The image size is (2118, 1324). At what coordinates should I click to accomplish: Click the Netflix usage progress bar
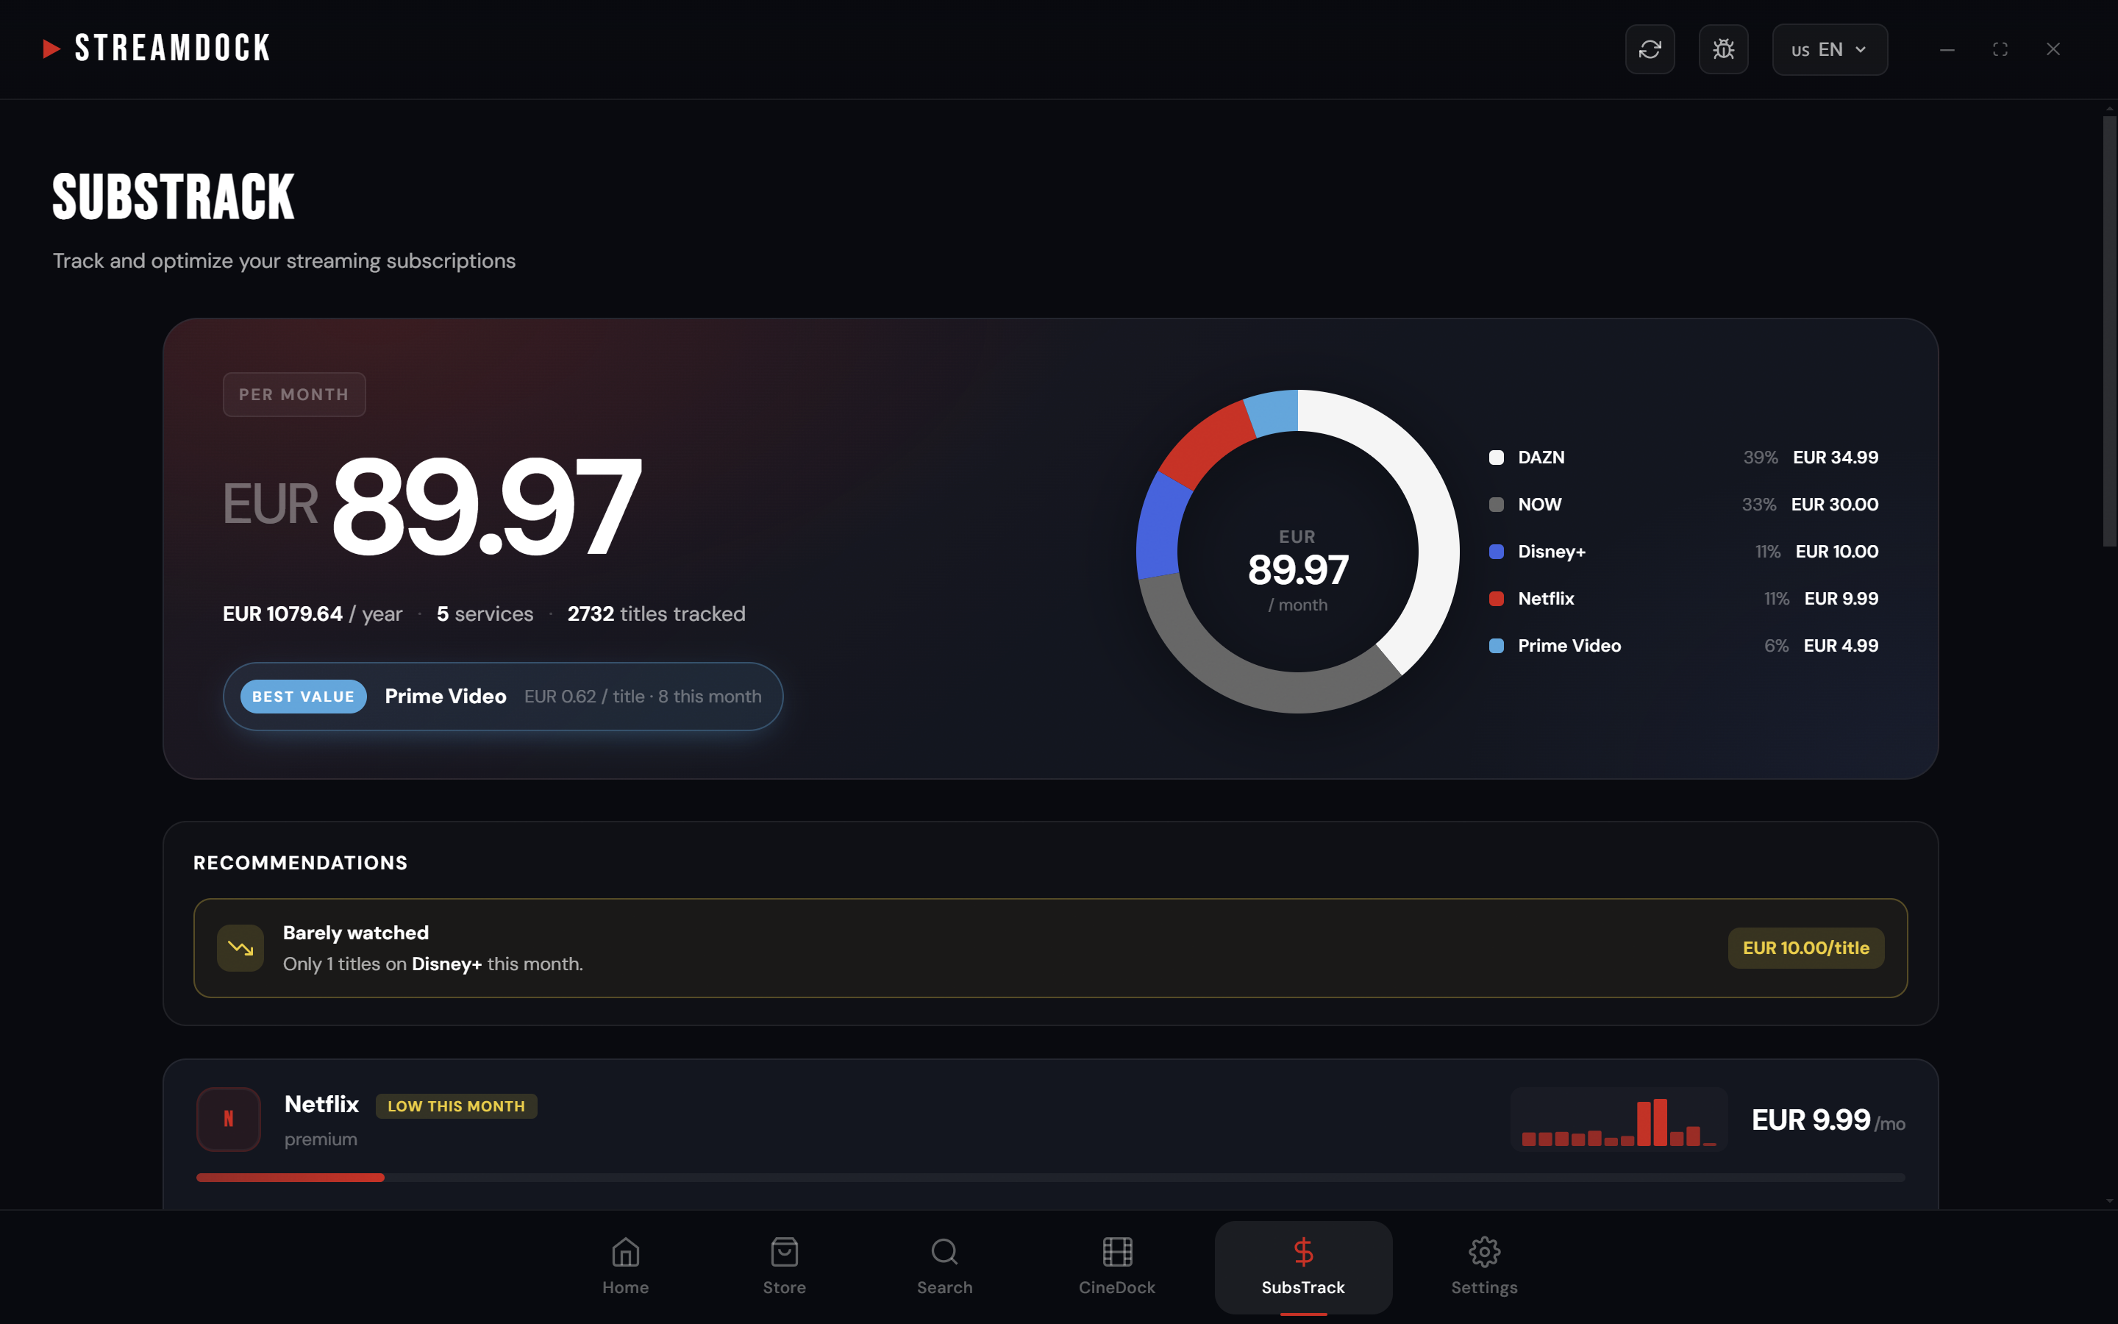pyautogui.click(x=1050, y=1178)
